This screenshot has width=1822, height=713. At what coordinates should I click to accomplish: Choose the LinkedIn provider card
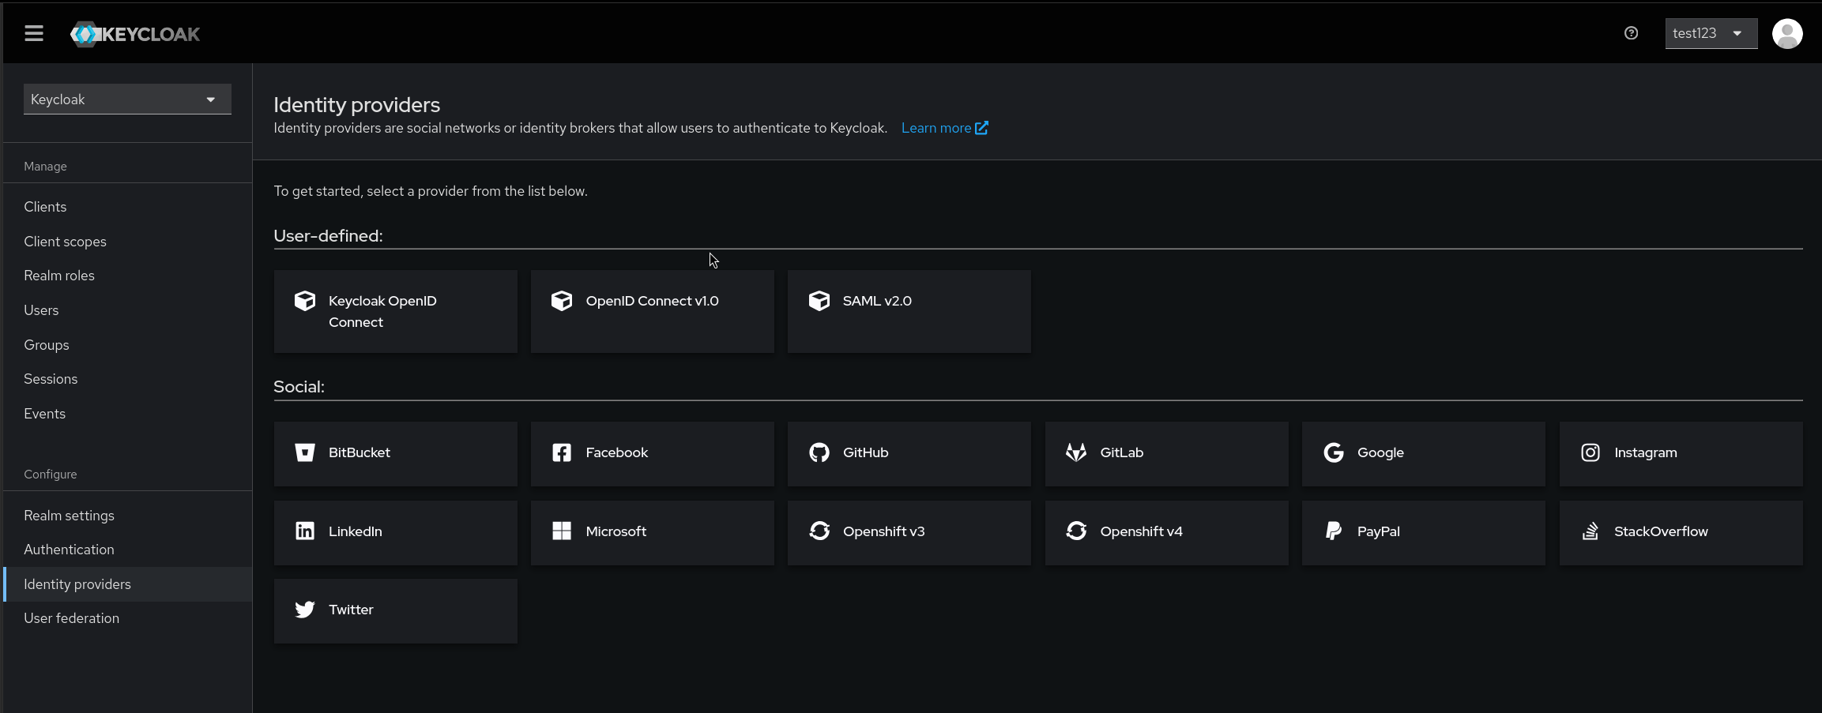coord(395,532)
